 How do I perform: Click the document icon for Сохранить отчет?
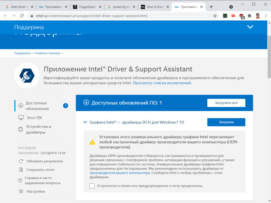(x=21, y=170)
